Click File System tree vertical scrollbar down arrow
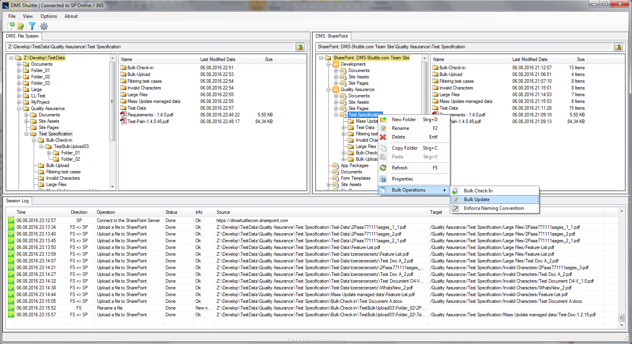The width and height of the screenshot is (632, 344). coord(112,187)
